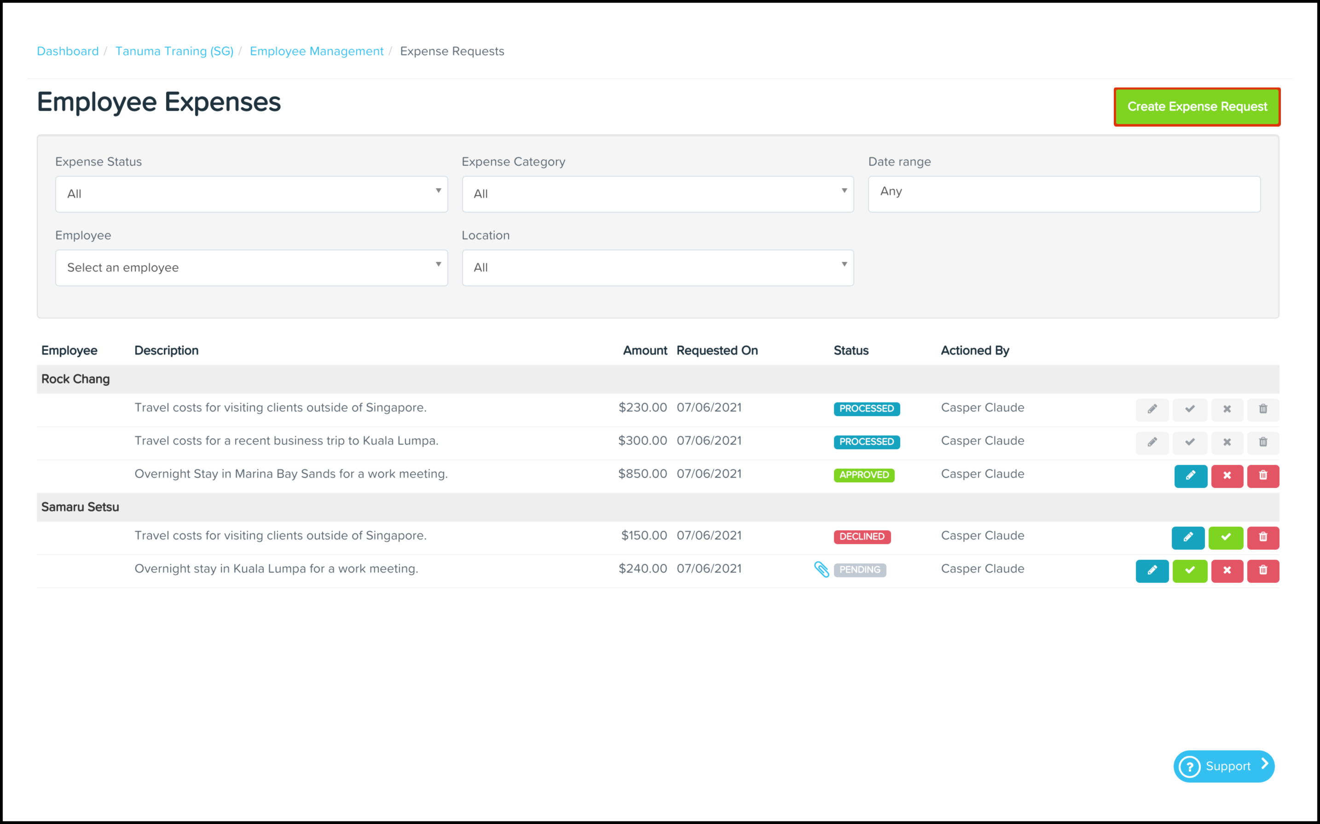The width and height of the screenshot is (1320, 824).
Task: Open the paperclip attachment on the pending expense
Action: point(821,569)
